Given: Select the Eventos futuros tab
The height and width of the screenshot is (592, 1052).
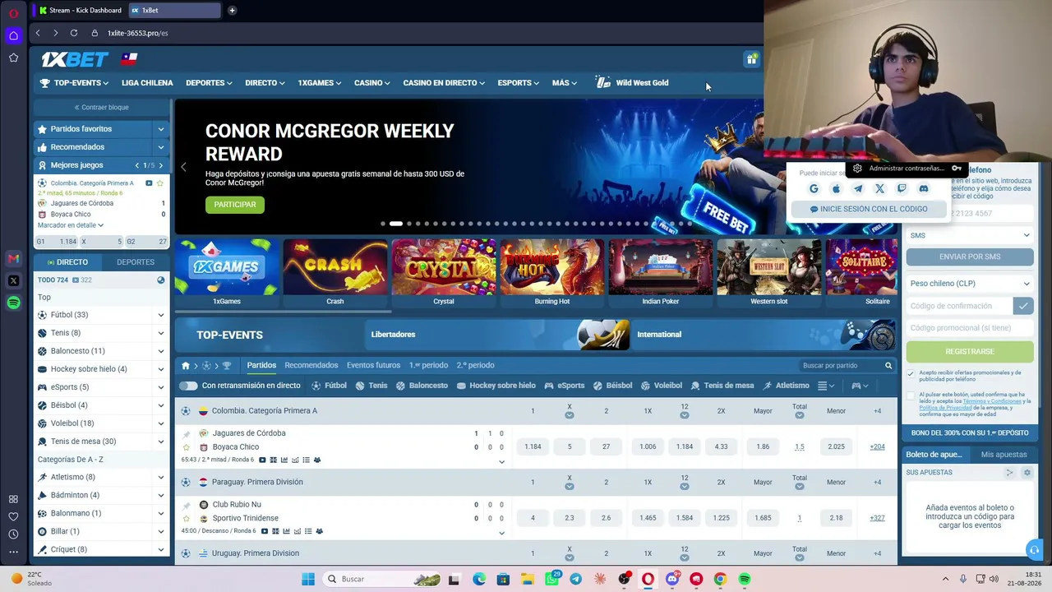Looking at the screenshot, I should 373,365.
